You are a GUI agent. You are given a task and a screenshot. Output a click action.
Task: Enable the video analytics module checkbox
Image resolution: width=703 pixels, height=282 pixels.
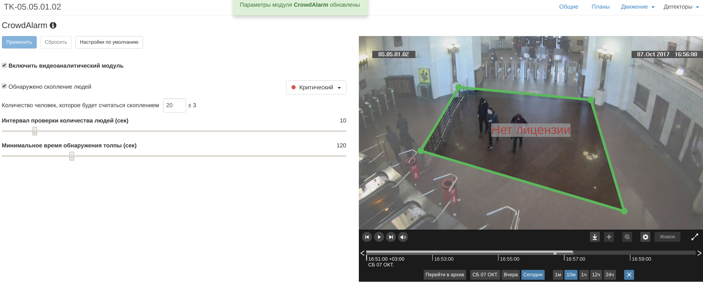point(4,65)
